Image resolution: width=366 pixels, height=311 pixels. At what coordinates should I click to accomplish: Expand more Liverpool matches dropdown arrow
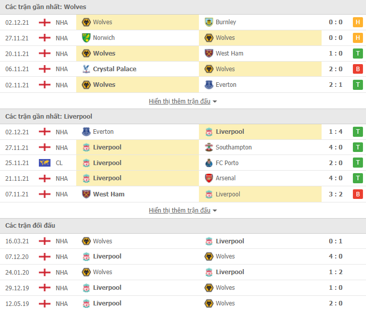215,211
